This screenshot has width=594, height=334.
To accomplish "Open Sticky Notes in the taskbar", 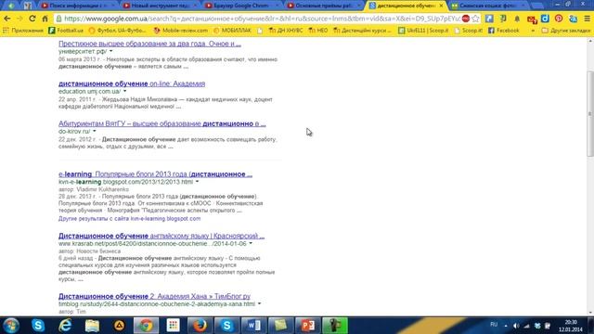I will pyautogui.click(x=280, y=326).
